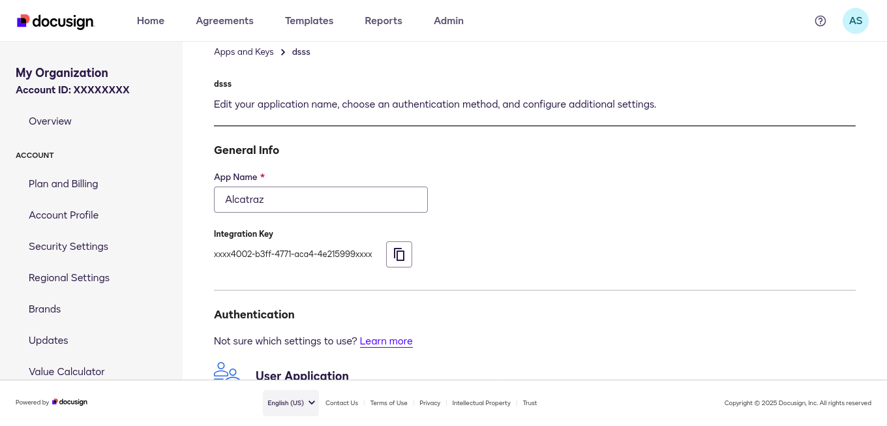Open the Value Calculator page
This screenshot has height=426, width=887.
pos(67,371)
